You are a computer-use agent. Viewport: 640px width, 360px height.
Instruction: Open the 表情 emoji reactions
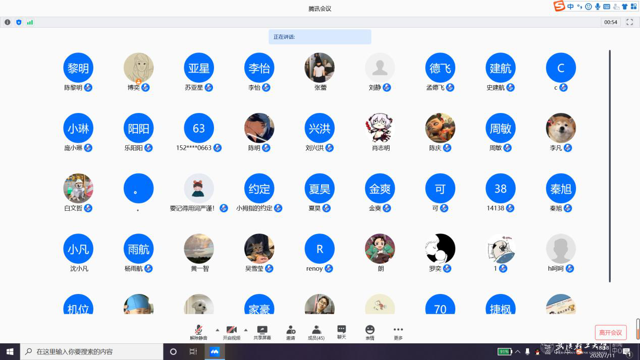[x=370, y=331]
